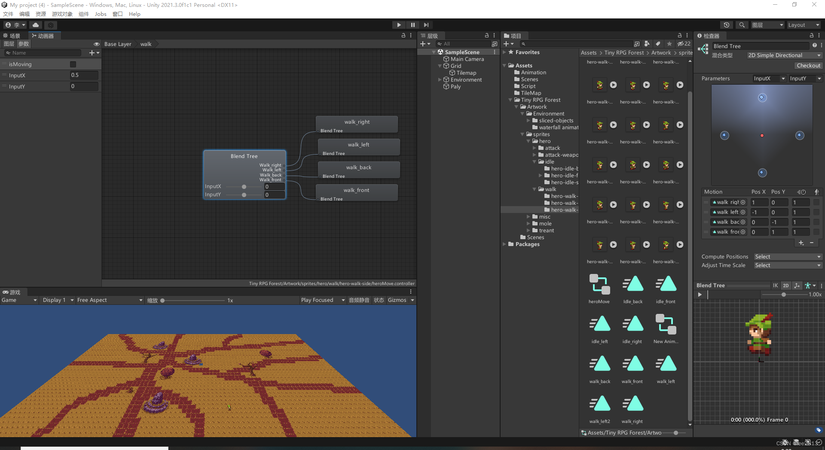Screen dimensions: 825x450
Task: Open Project create plus dropdown
Action: (508, 44)
